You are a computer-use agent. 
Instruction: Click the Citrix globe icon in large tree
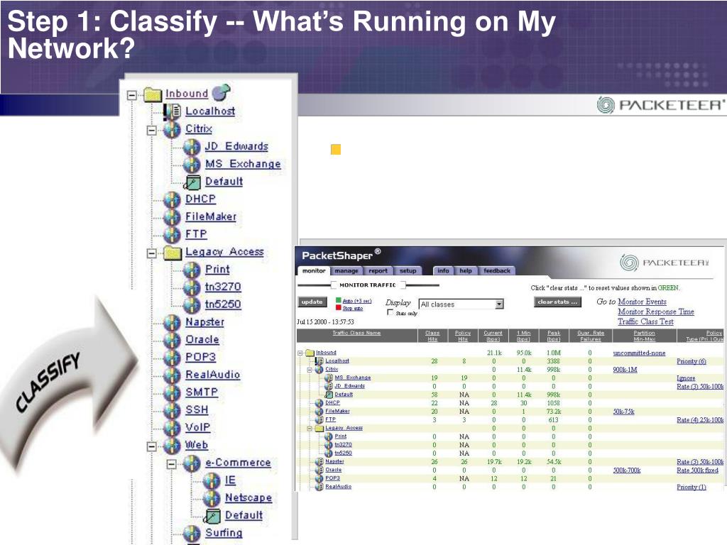(172, 129)
